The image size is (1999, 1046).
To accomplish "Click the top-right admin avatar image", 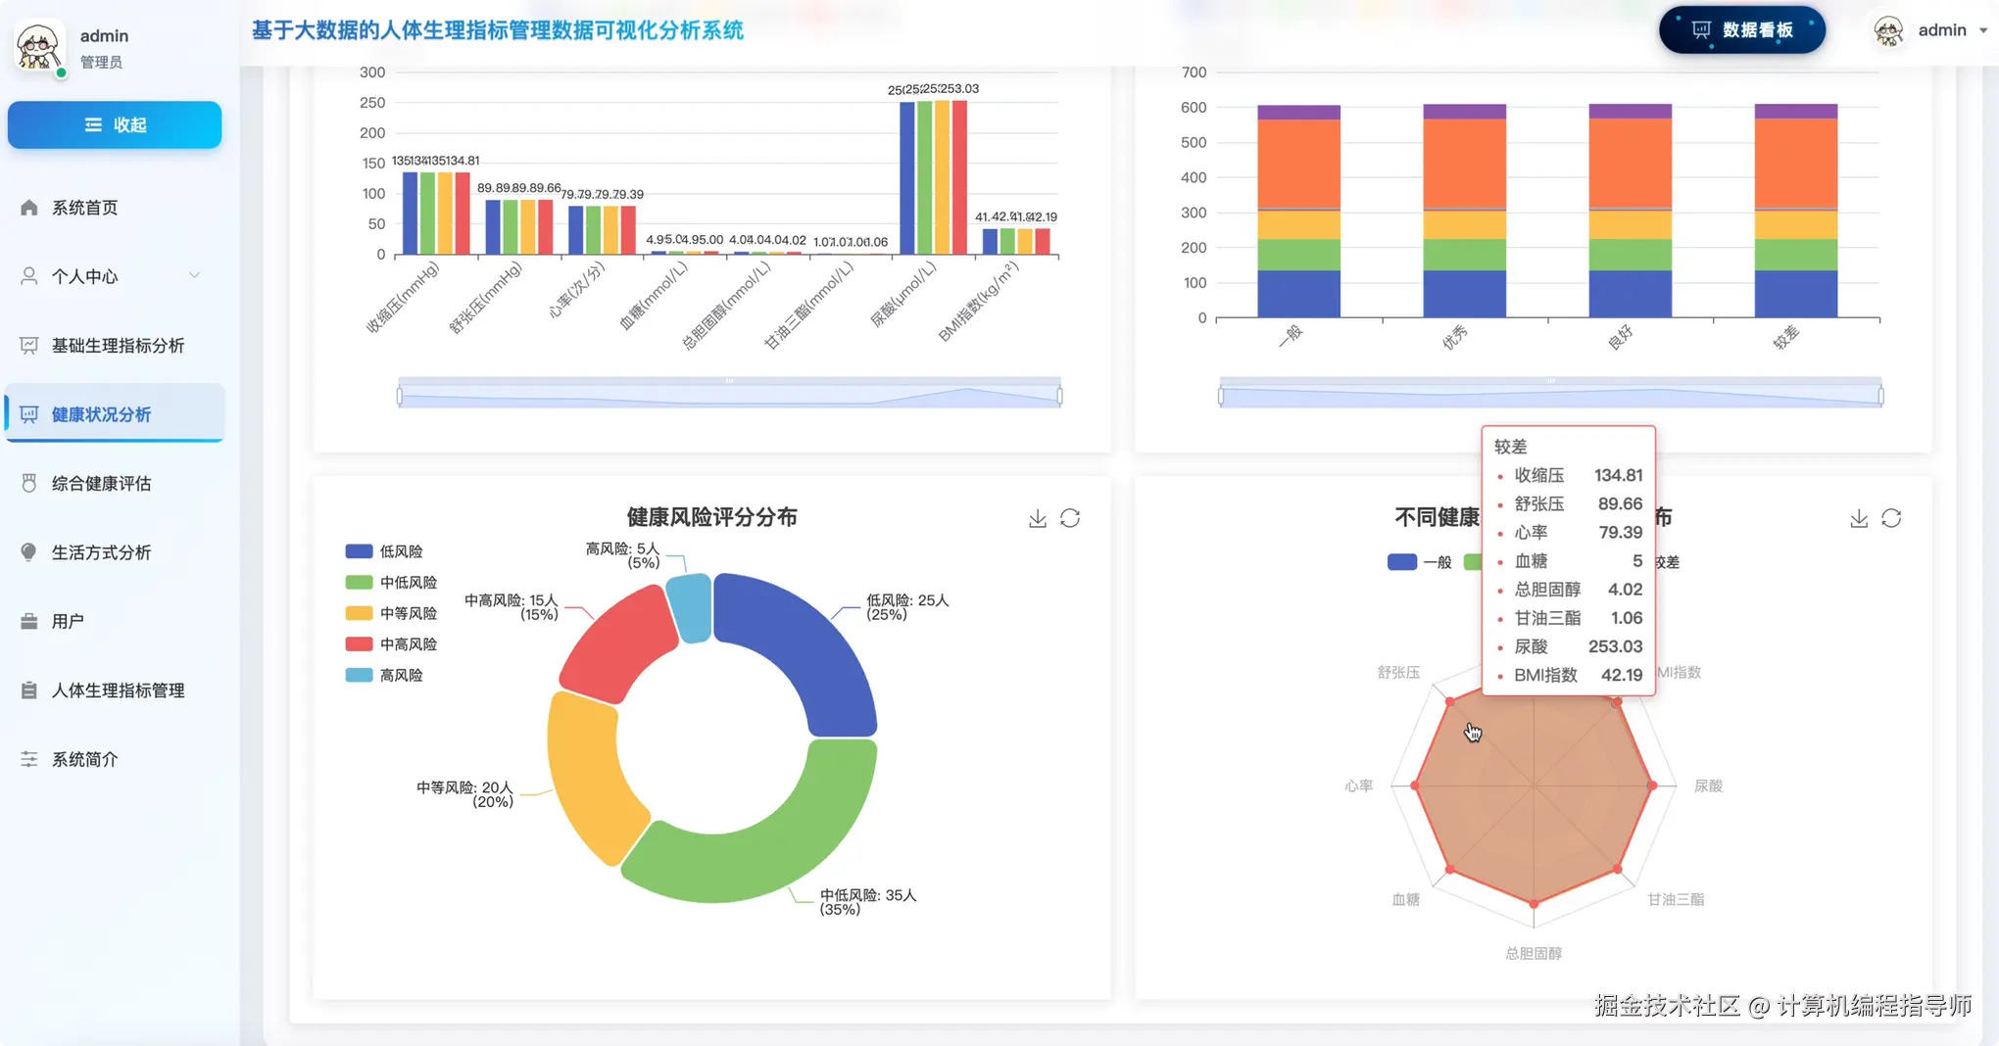I will [1888, 30].
